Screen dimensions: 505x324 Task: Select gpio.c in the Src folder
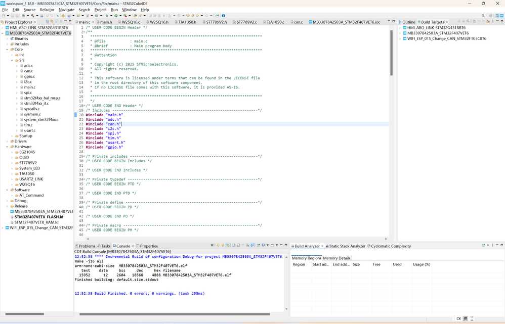point(29,76)
